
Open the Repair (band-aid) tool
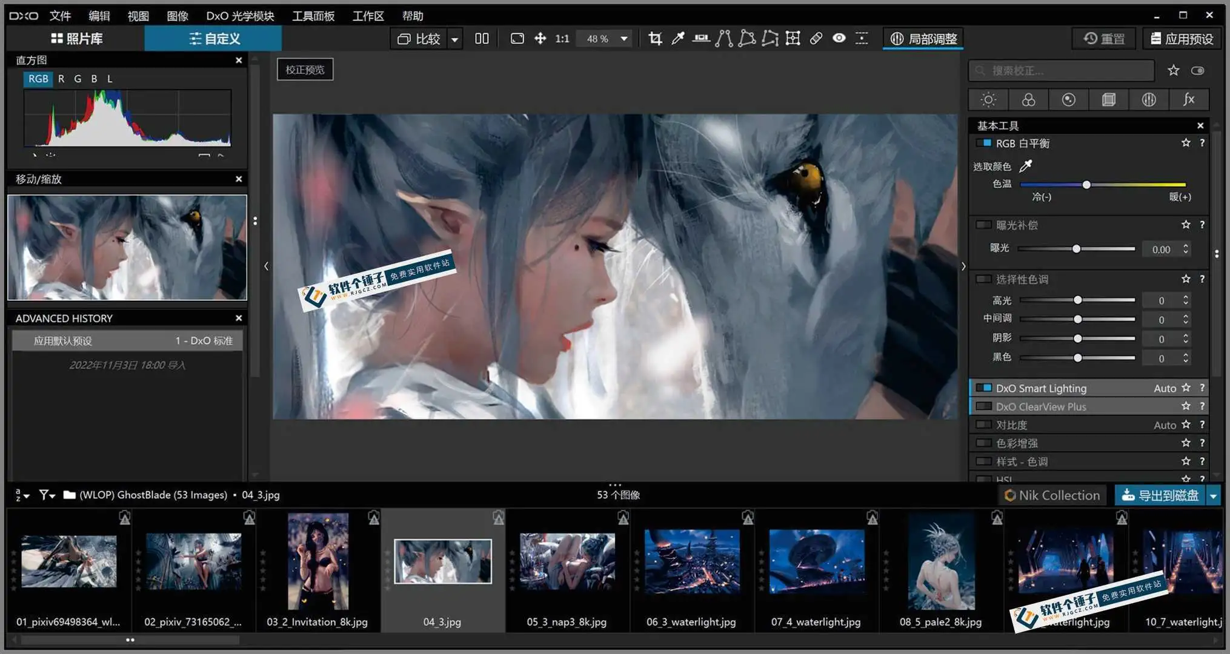pos(816,38)
